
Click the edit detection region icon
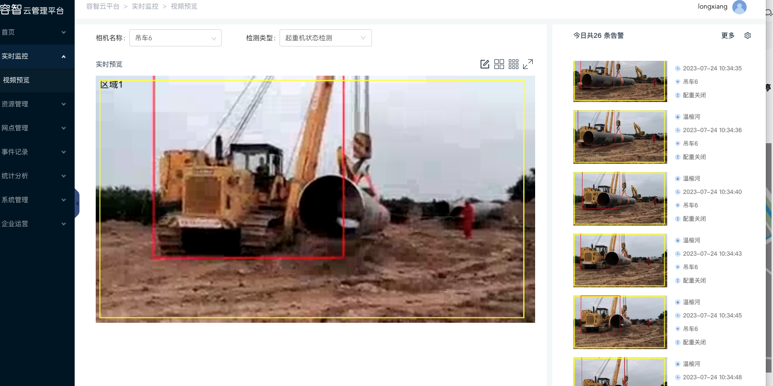[485, 64]
